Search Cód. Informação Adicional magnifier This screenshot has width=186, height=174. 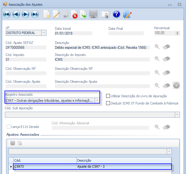click(157, 127)
